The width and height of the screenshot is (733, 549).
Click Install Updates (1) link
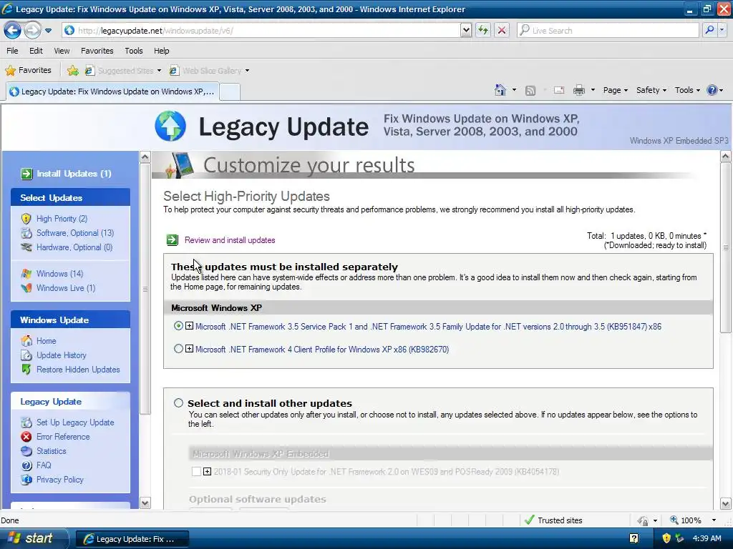pos(74,174)
